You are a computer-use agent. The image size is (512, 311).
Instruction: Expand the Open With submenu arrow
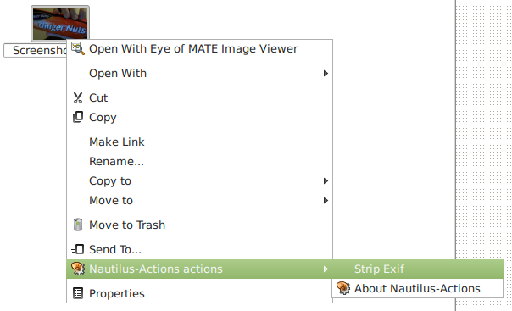coord(326,74)
